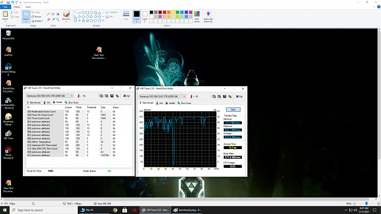Viewport: 381px width, 214px height.
Task: Collapse the ribbon with the chevron
Action: point(374,7)
